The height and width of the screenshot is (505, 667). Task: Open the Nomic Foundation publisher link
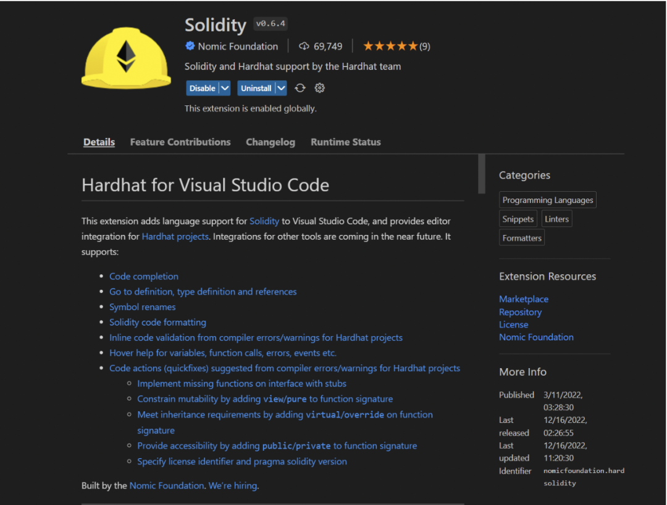coord(238,46)
